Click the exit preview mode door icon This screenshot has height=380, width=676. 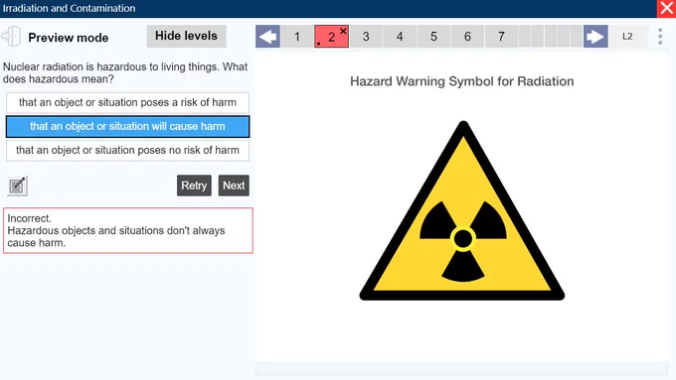[x=11, y=37]
